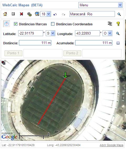
Task: Click the red X clear marks icon
Action: click(22, 14)
